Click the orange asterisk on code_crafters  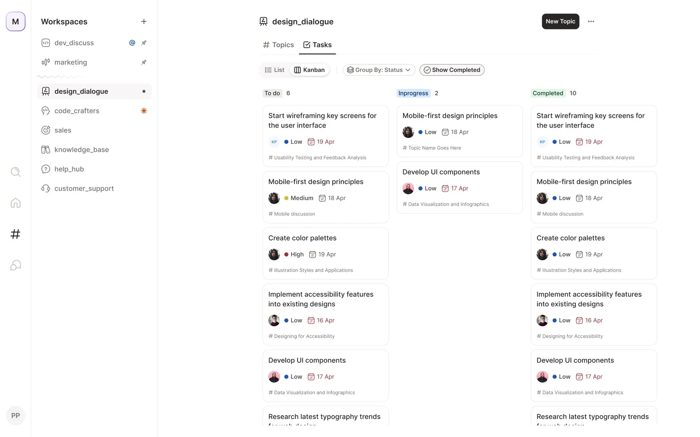[x=144, y=111]
